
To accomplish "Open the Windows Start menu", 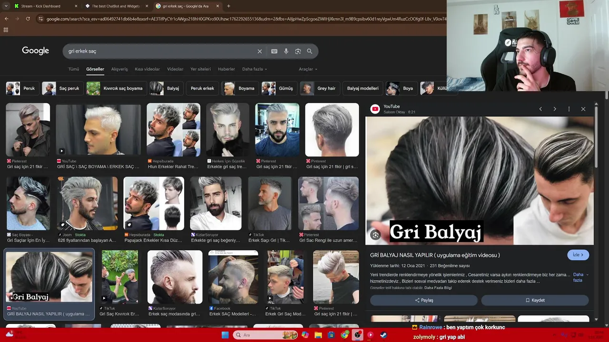I will (x=225, y=335).
